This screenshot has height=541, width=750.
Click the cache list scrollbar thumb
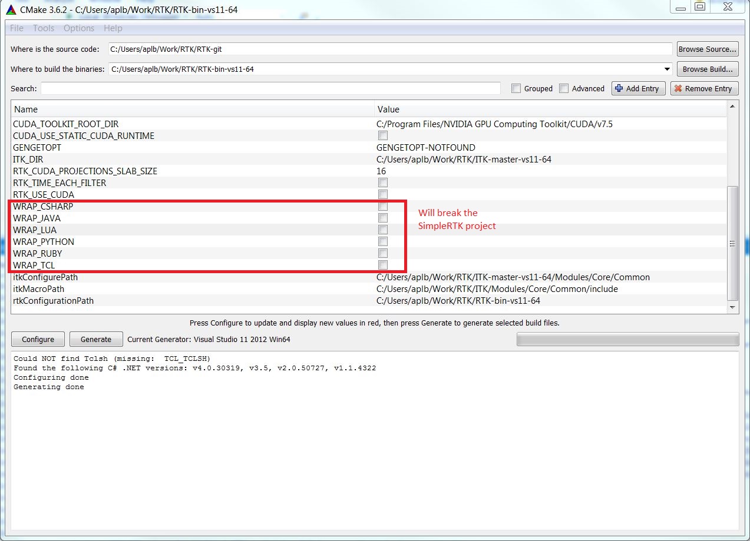732,243
